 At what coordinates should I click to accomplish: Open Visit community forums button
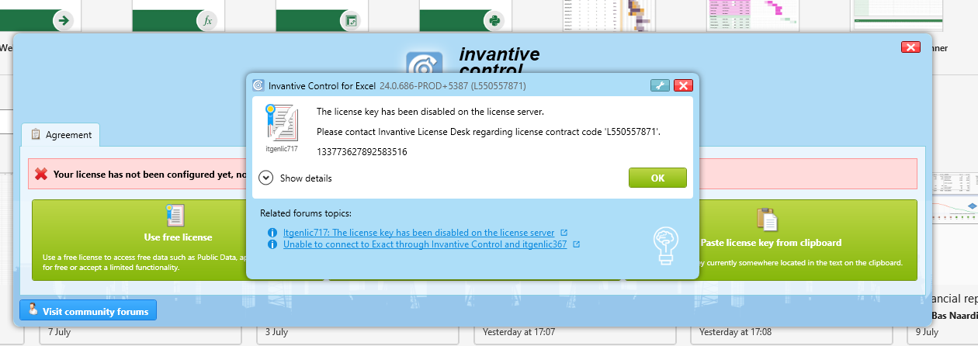88,311
